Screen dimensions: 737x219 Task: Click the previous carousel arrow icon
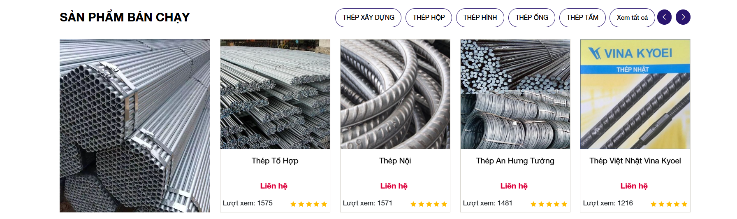(x=664, y=17)
